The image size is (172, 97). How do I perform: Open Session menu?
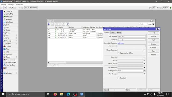[3, 4]
